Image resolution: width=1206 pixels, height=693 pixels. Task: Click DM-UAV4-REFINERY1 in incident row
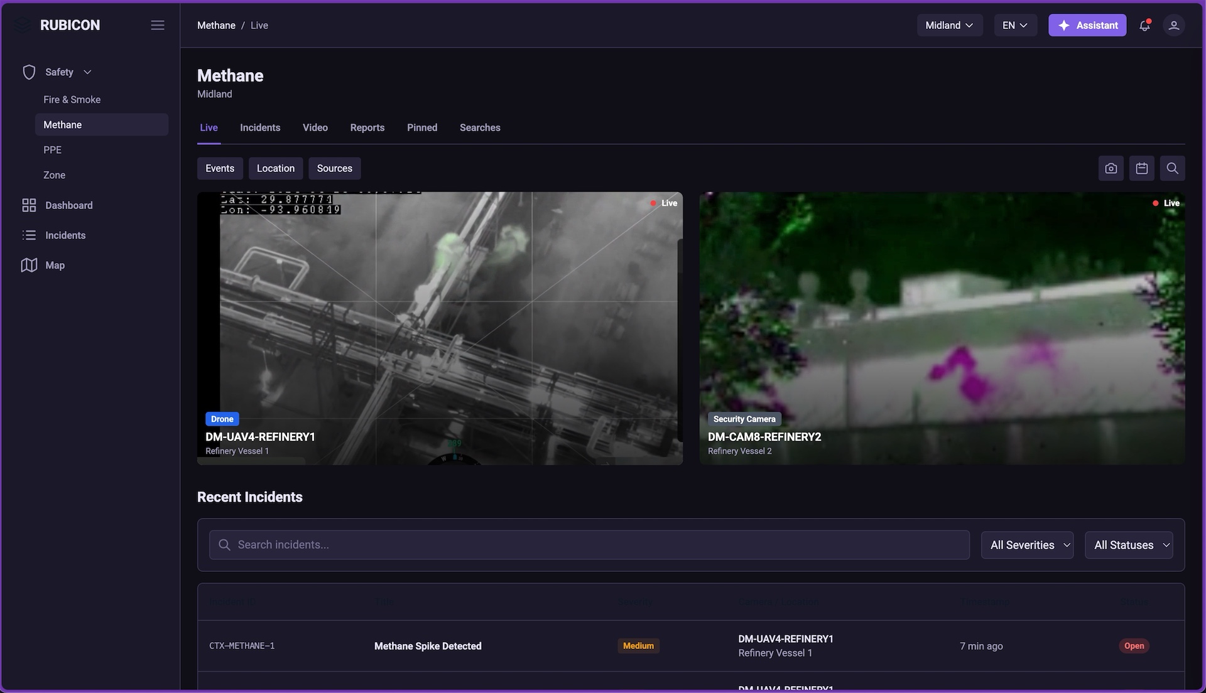tap(785, 639)
